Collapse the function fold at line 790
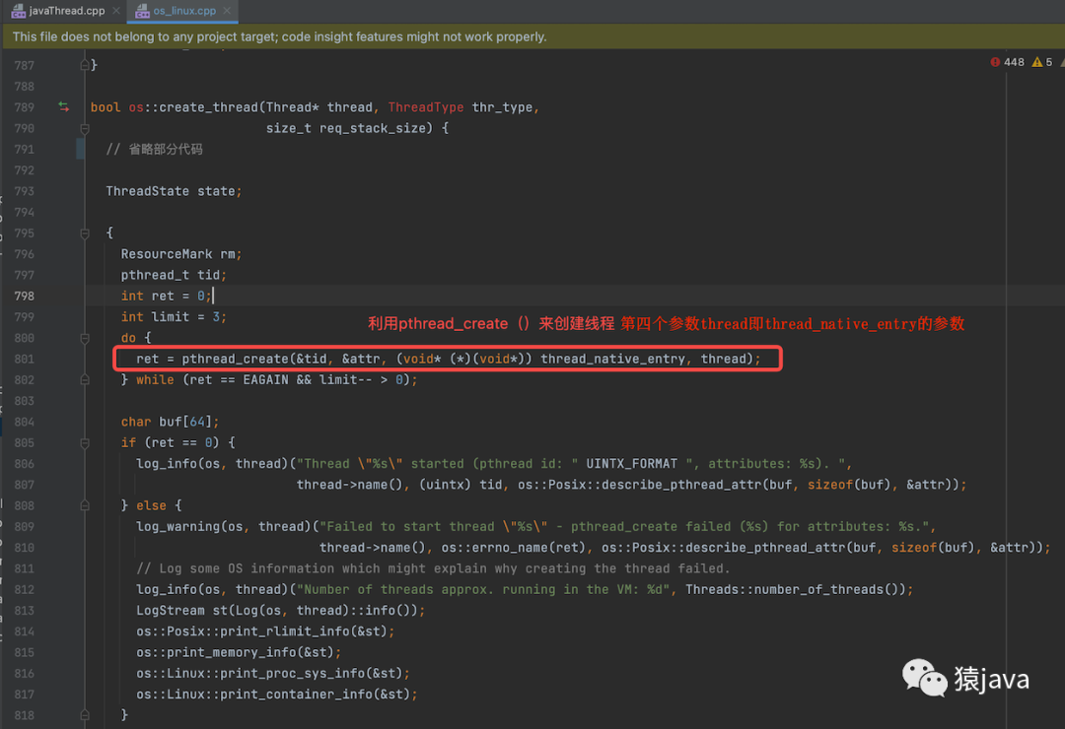 tap(85, 128)
